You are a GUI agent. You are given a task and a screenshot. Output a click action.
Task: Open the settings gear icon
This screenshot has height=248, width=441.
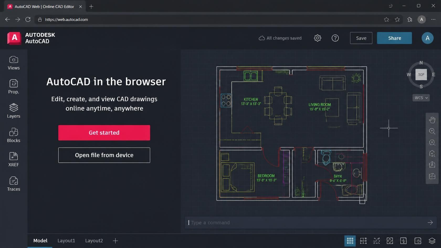click(317, 38)
